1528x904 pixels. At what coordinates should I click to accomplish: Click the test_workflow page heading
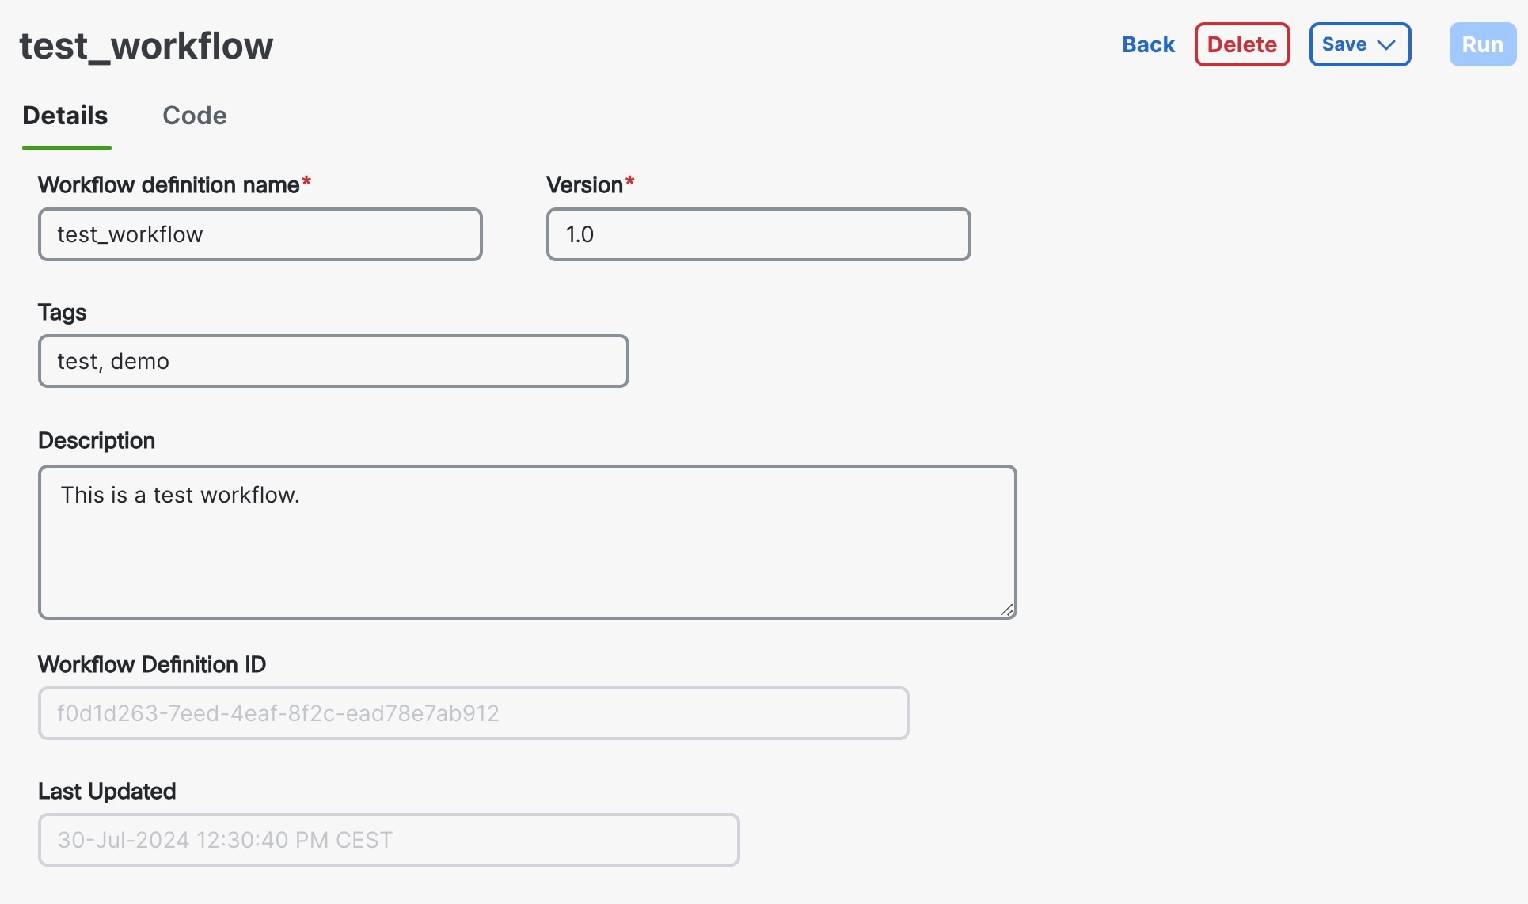[x=146, y=46]
